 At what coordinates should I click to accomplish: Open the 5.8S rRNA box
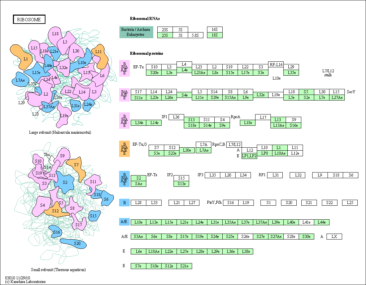[195, 35]
